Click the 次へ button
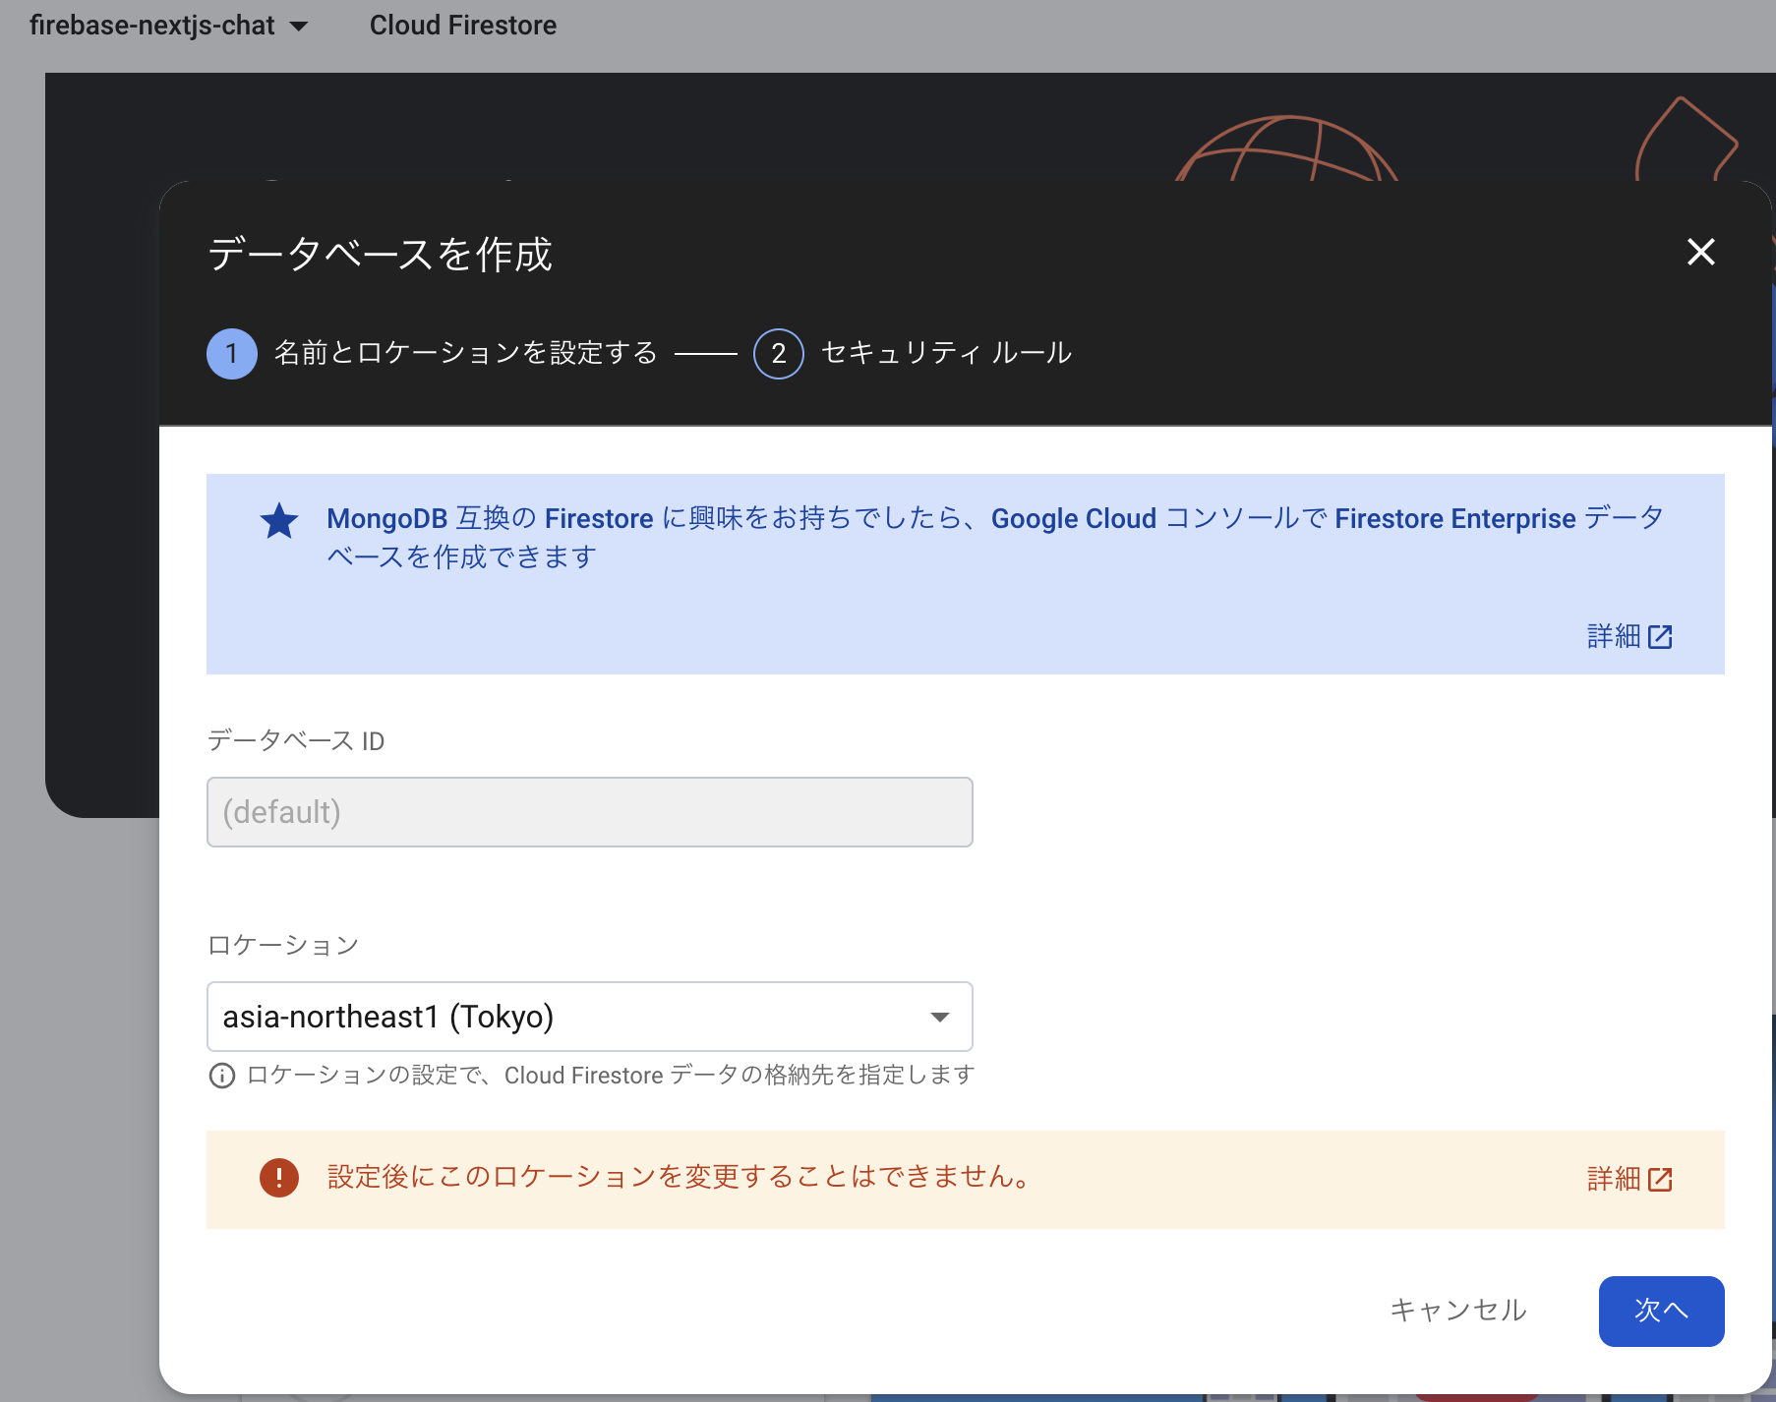Screen dimensions: 1776x1402 pos(1661,1311)
